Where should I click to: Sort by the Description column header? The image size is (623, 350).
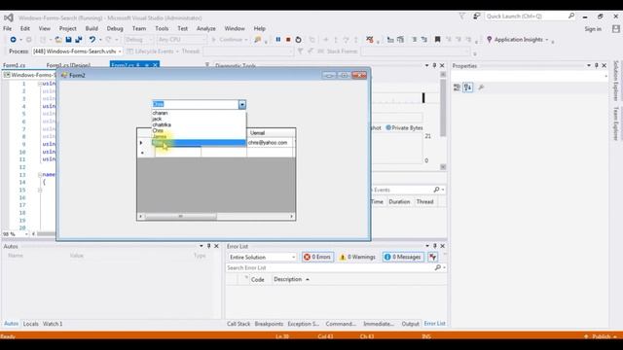(x=288, y=279)
